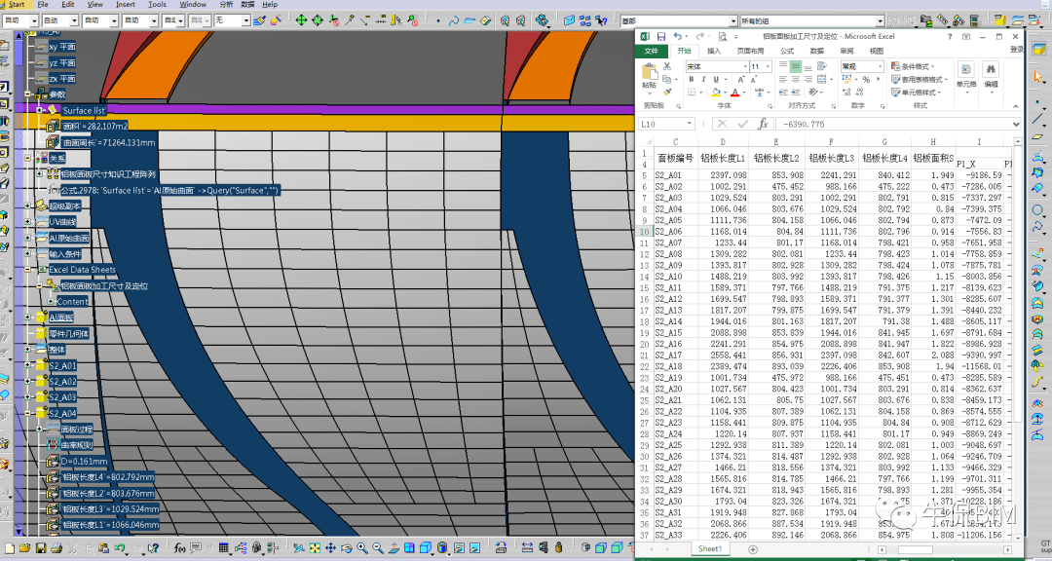The image size is (1052, 561).
Task: Select the xy plane tree item
Action: [61, 47]
